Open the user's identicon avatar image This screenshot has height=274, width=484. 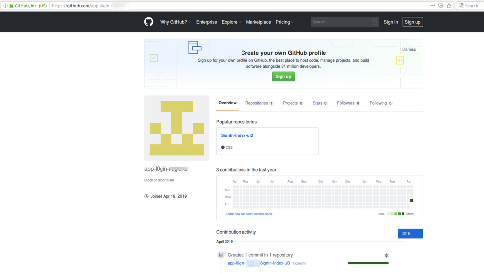click(176, 128)
